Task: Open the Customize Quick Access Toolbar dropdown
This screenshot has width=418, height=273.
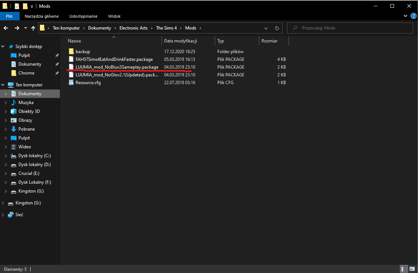Action: 32,6
